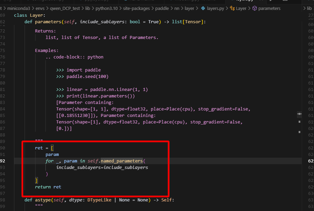This screenshot has width=314, height=211.
Task: Click the lib breadcrumb in the right editor pane
Action: click(x=309, y=8)
